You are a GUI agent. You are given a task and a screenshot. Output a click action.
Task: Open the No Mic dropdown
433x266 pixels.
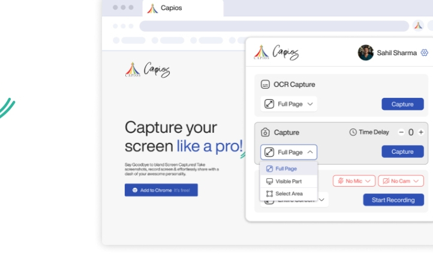click(354, 181)
